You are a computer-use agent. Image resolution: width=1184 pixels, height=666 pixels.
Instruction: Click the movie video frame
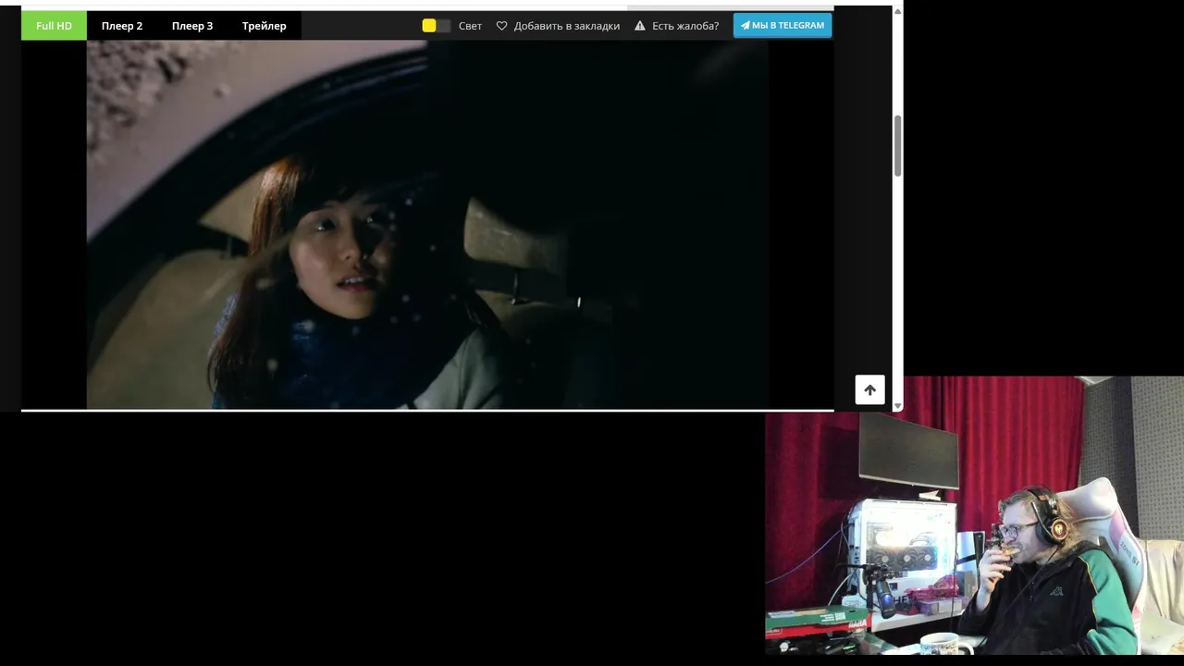427,224
